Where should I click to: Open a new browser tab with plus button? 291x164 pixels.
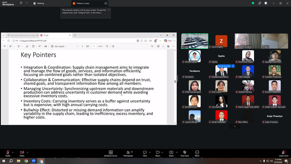coord(75,35)
